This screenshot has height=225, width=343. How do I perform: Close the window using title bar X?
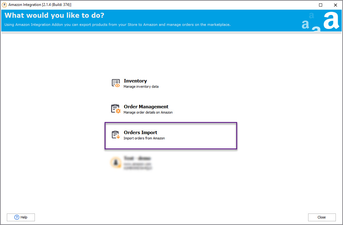tap(335, 5)
